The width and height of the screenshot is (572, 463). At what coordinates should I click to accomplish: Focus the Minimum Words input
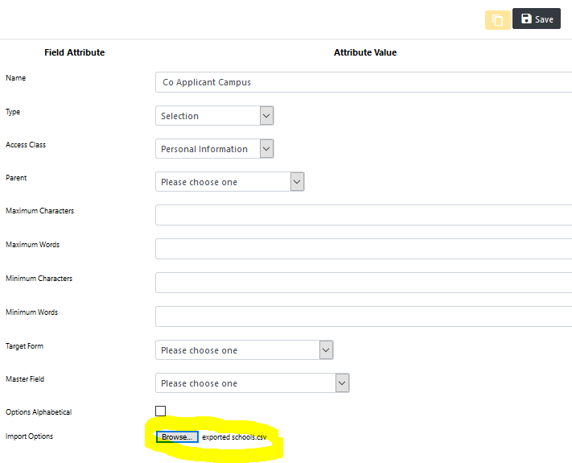point(364,316)
